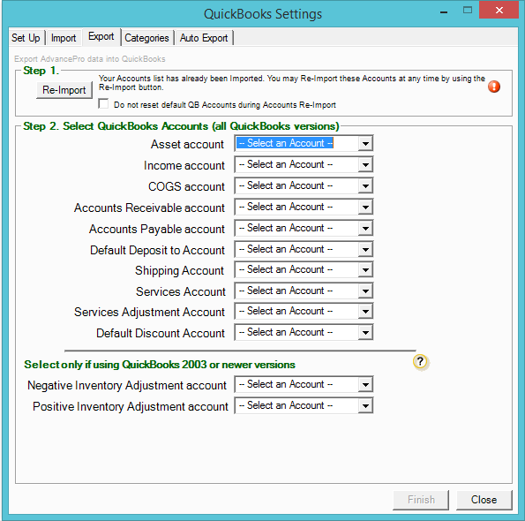Click the Finish button
The width and height of the screenshot is (525, 521).
click(421, 500)
